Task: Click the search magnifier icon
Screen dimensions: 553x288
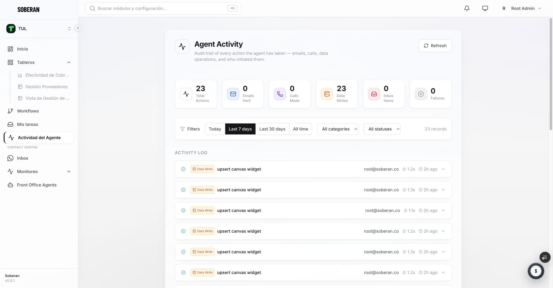Action: point(93,9)
